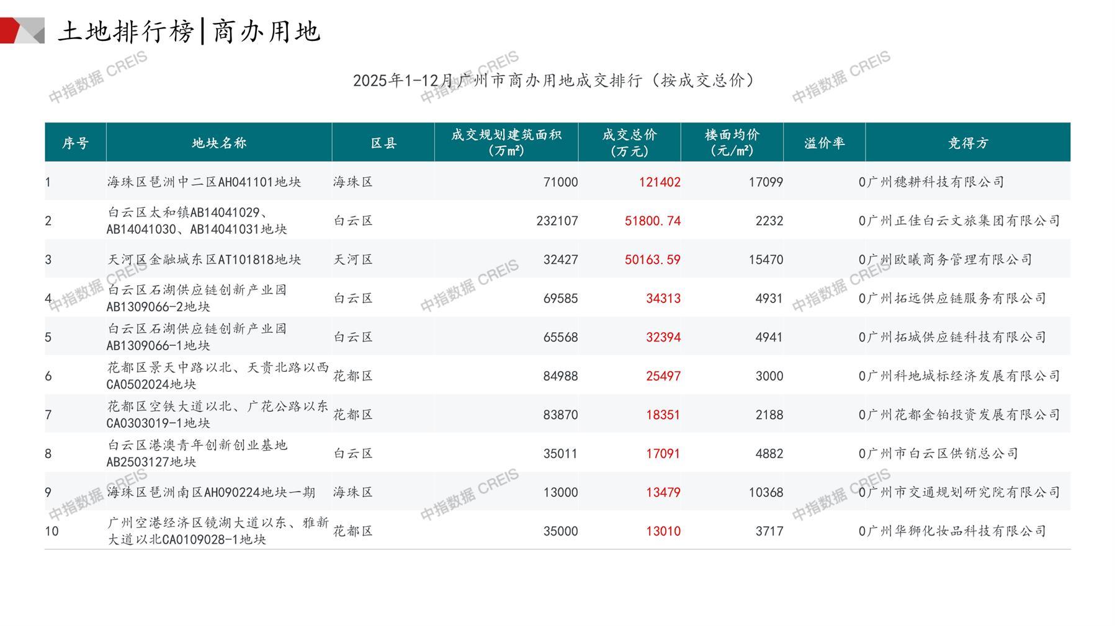Screen dimensions: 1115x626
Task: Select the 溢价率 column header
Action: tap(825, 143)
